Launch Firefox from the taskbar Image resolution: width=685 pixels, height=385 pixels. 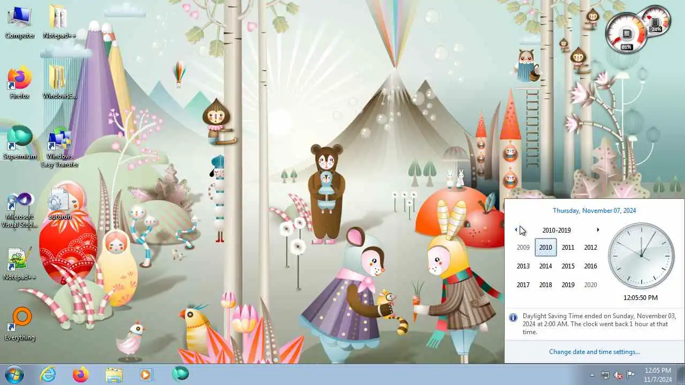(81, 374)
